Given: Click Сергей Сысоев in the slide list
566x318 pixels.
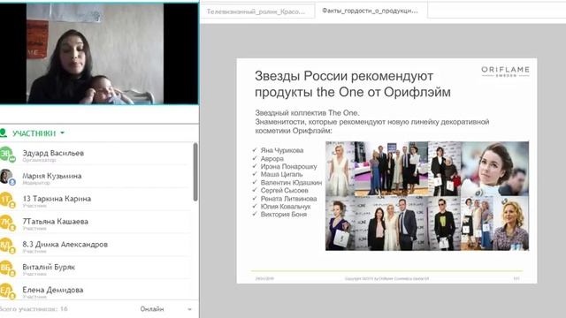Looking at the screenshot, I should click(285, 191).
